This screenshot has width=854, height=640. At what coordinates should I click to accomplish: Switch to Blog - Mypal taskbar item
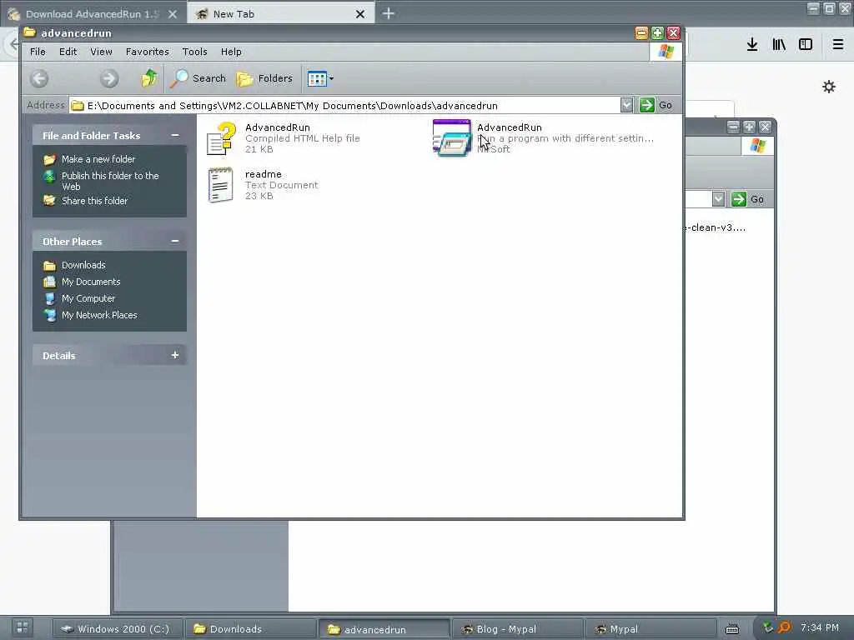coord(517,629)
